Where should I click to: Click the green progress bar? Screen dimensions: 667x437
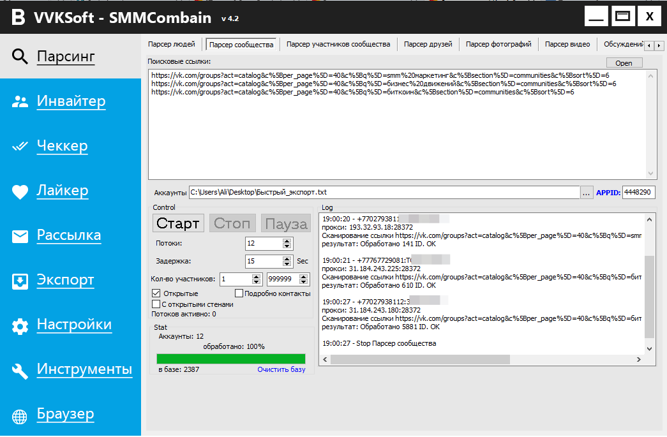click(231, 359)
